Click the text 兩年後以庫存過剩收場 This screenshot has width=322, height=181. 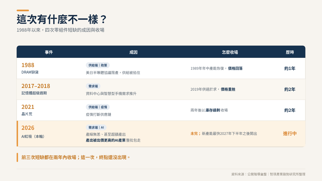pos(209,110)
